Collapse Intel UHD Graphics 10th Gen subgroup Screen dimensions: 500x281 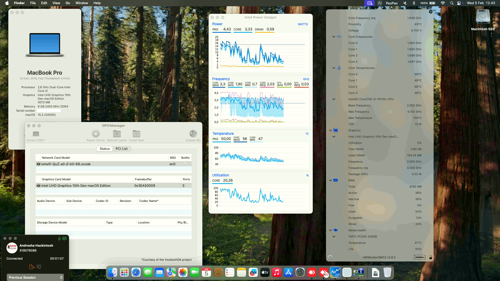[334, 137]
